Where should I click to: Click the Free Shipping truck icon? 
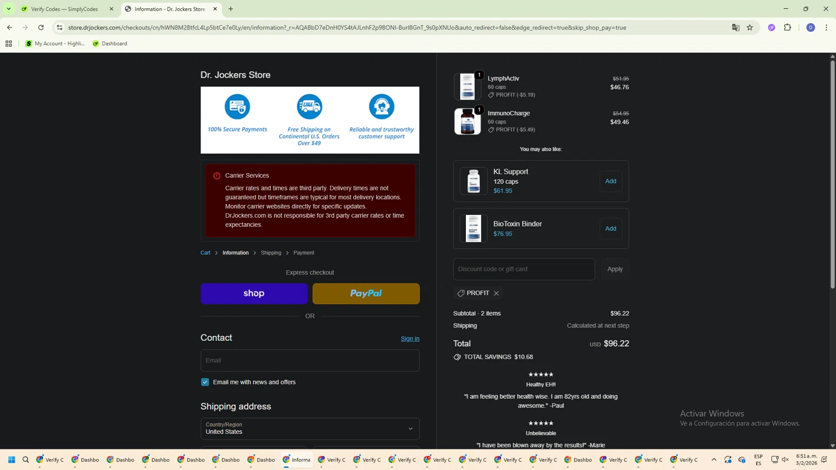(x=309, y=106)
